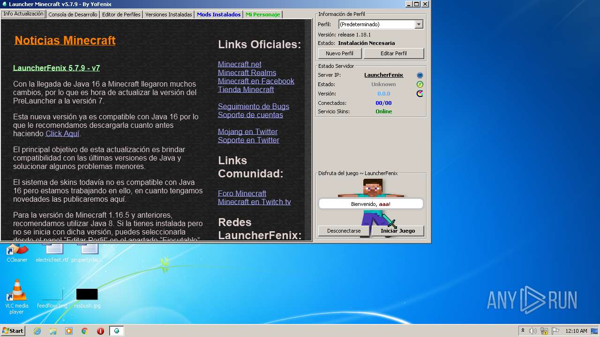Switch to Versiones Instaladas tab
The image size is (600, 337).
pyautogui.click(x=168, y=15)
